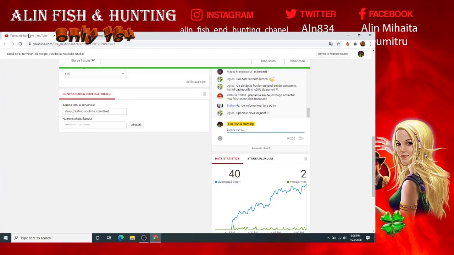Click the statistics panel drag handle
The image size is (454, 255).
click(x=305, y=159)
